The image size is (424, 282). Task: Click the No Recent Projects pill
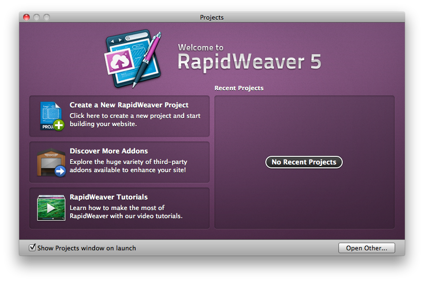(x=304, y=162)
